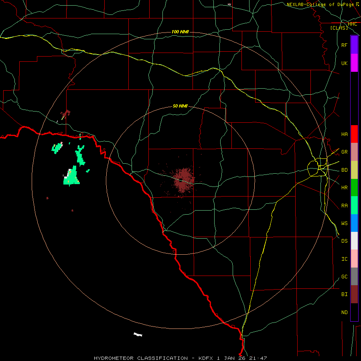Click the gray GC legend color swatch
The width and height of the screenshot is (361, 361).
354,276
